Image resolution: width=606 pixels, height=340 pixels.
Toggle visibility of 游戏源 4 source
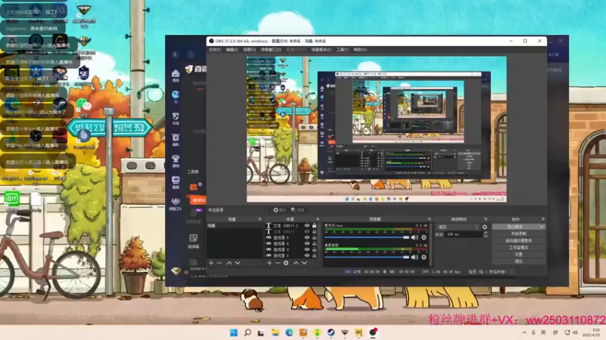(307, 243)
